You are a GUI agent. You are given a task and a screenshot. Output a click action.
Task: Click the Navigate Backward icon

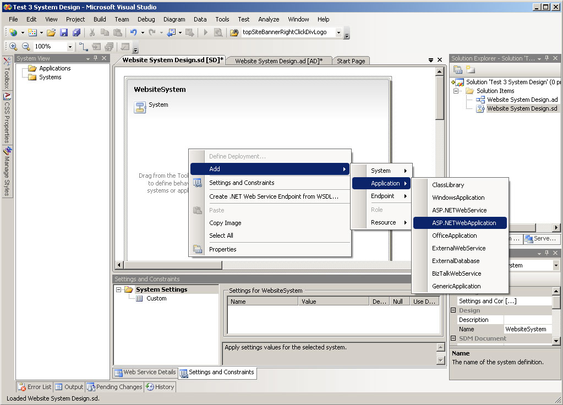pos(171,32)
